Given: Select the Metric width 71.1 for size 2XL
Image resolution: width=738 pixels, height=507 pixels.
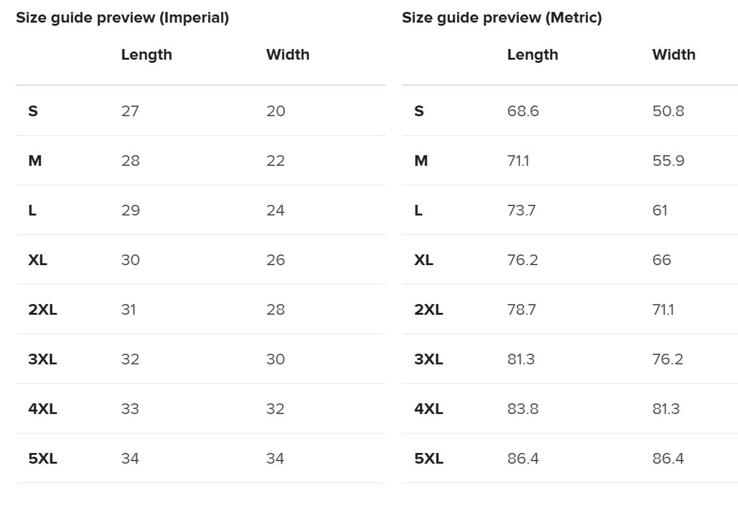Looking at the screenshot, I should coord(663,310).
